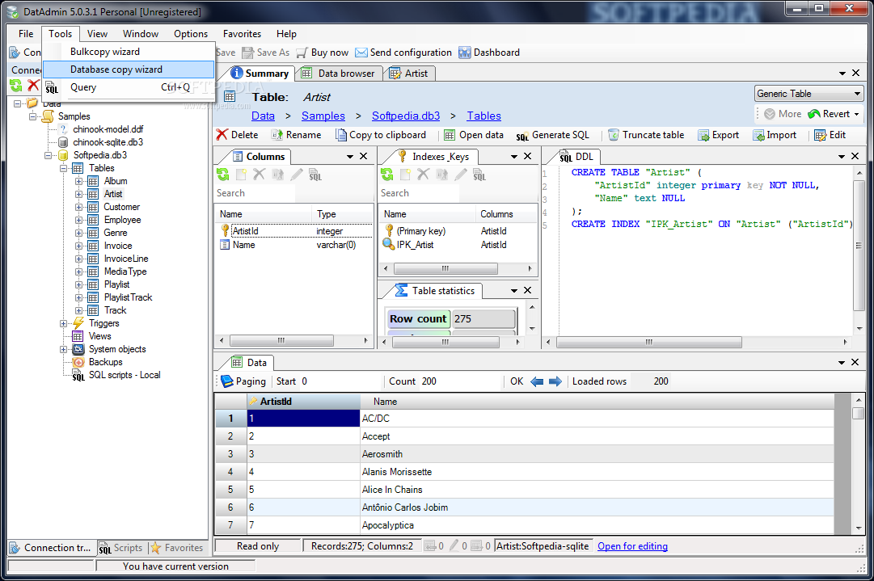Select chinook-sqlite.db3 in tree
This screenshot has height=581, width=874.
108,142
